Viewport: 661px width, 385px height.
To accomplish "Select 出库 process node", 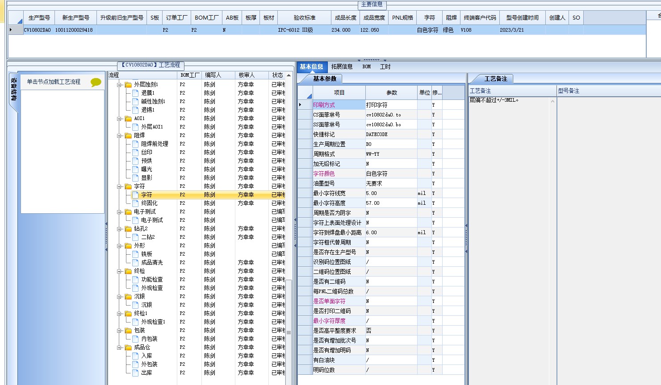I will click(146, 373).
